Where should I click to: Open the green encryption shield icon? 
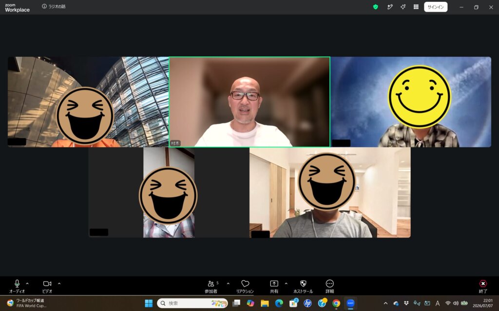[x=376, y=7]
